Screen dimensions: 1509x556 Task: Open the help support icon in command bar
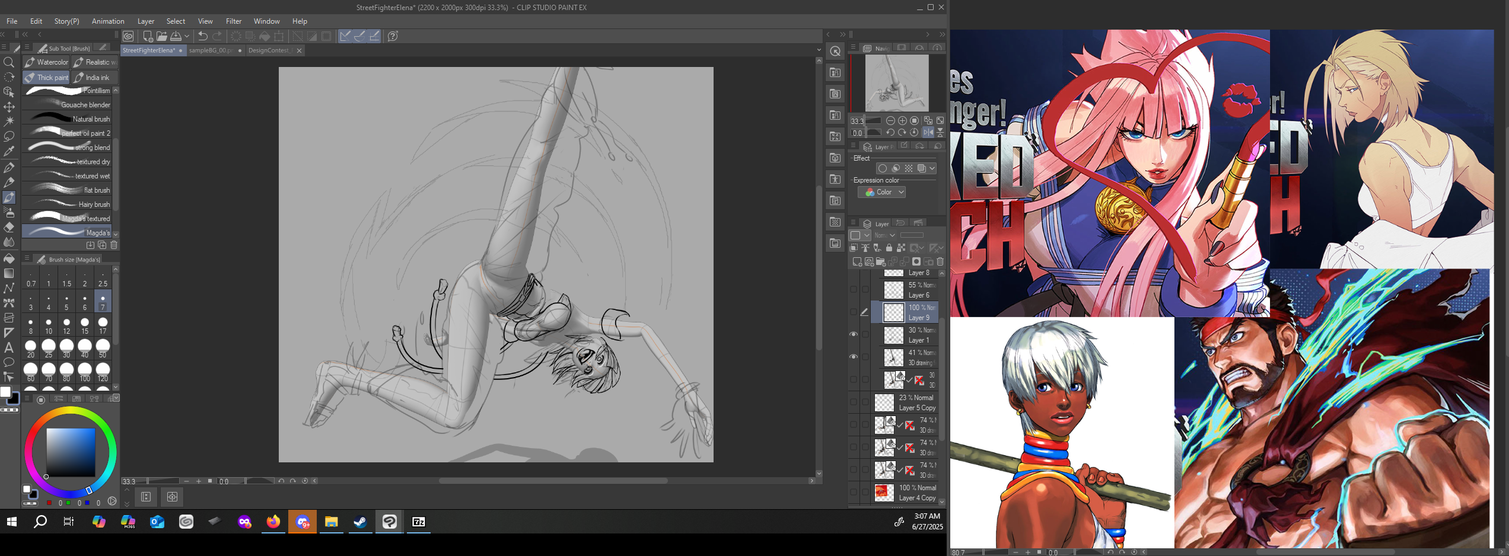[x=393, y=36]
